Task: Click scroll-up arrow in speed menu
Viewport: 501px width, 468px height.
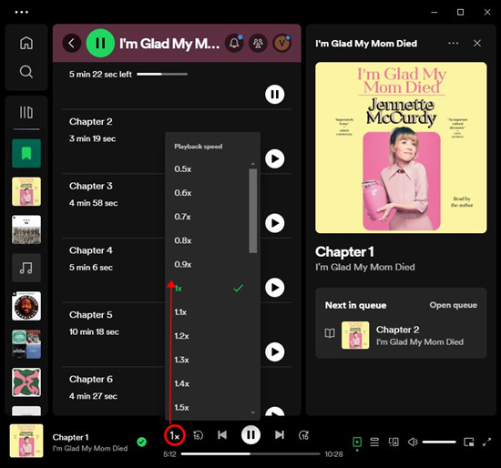Action: pos(252,164)
